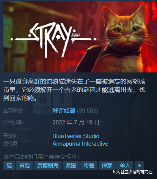Click the Stray game header image
The image size is (157, 179).
pyautogui.click(x=80, y=37)
